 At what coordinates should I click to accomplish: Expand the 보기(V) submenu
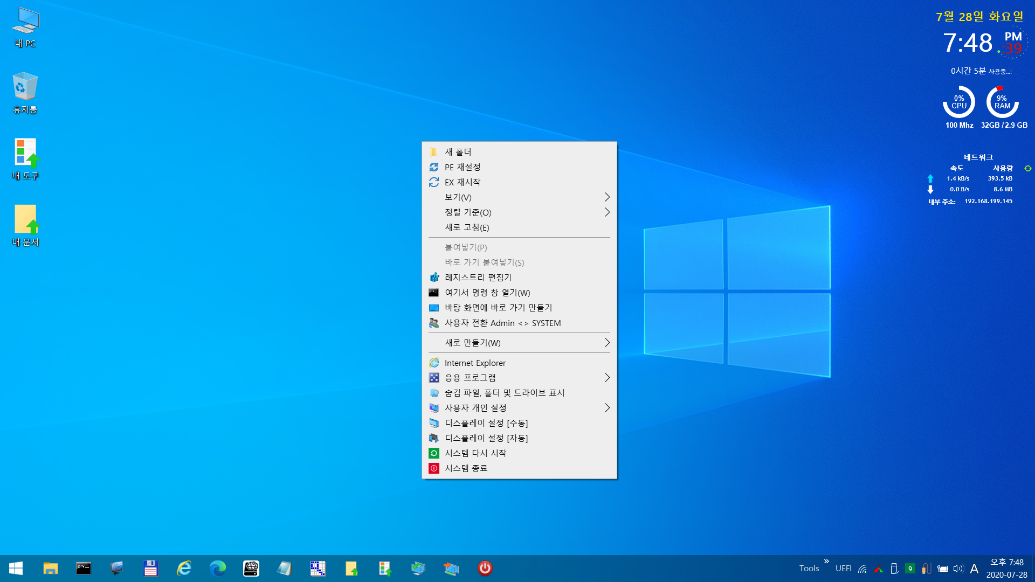[519, 197]
